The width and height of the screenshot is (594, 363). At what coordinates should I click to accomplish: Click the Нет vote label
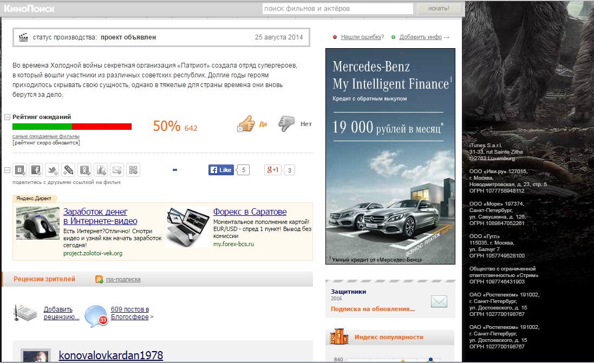306,124
